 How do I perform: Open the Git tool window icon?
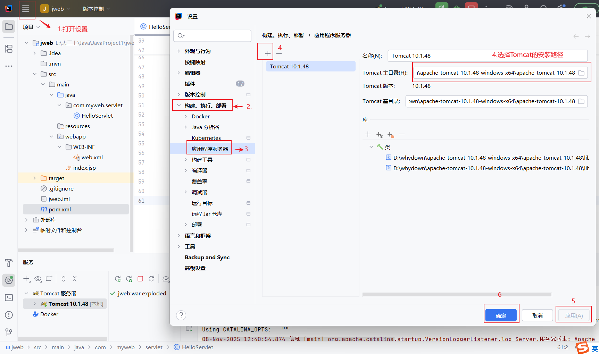pyautogui.click(x=9, y=332)
